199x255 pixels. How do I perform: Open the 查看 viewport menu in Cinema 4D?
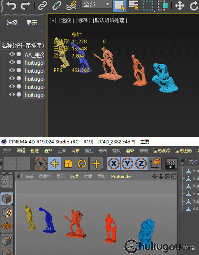pyautogui.click(x=29, y=176)
